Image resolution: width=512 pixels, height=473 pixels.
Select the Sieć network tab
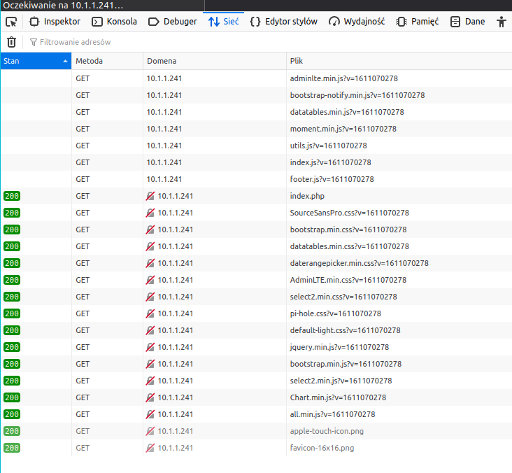coord(223,22)
